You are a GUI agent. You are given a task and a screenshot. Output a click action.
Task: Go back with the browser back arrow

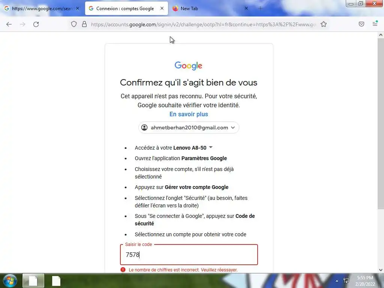coord(9,24)
